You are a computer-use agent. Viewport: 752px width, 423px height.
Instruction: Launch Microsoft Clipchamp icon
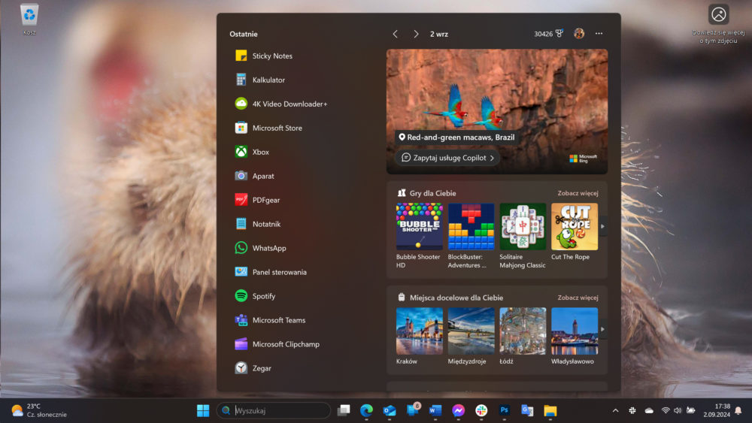[x=241, y=344]
